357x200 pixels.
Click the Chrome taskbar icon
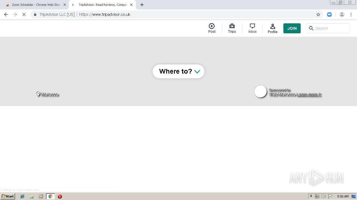(50, 196)
